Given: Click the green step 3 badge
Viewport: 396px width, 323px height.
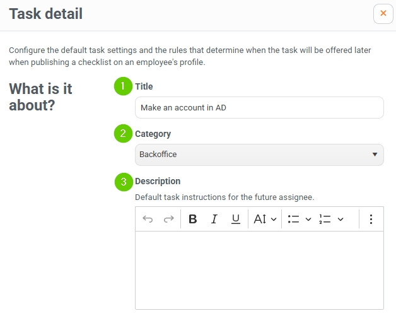Looking at the screenshot, I should tap(124, 182).
